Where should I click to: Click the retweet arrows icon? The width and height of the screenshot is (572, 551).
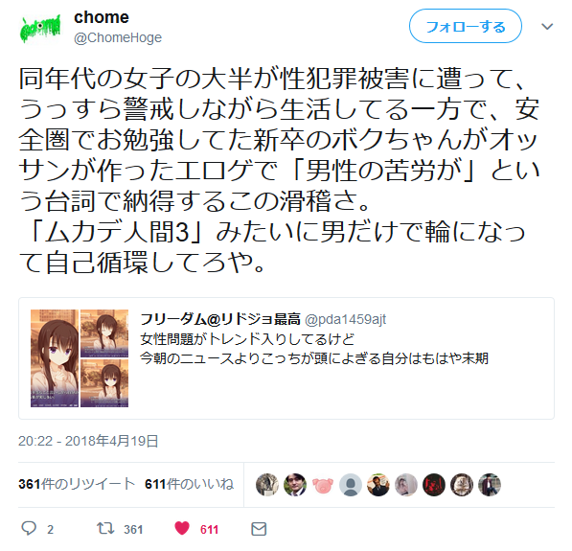(105, 528)
